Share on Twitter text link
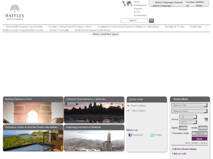Image resolution: width=213 pixels, height=159 pixels. click(158, 135)
